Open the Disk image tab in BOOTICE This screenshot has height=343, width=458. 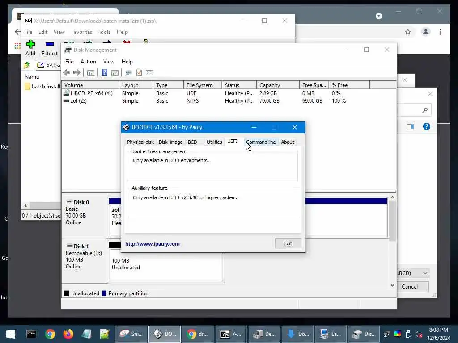click(x=170, y=142)
